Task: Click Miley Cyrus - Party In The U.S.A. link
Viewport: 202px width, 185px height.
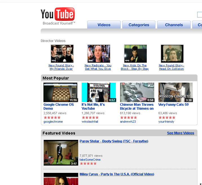Action: point(117,174)
